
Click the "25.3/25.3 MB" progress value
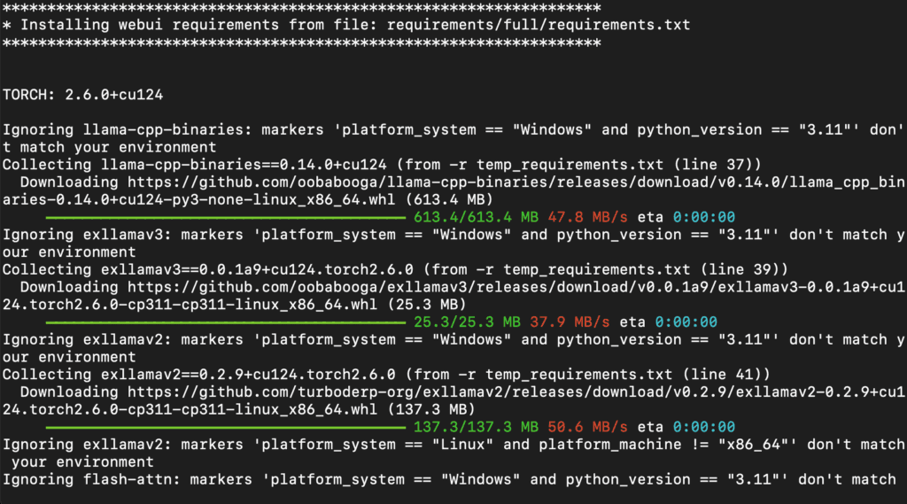click(467, 322)
